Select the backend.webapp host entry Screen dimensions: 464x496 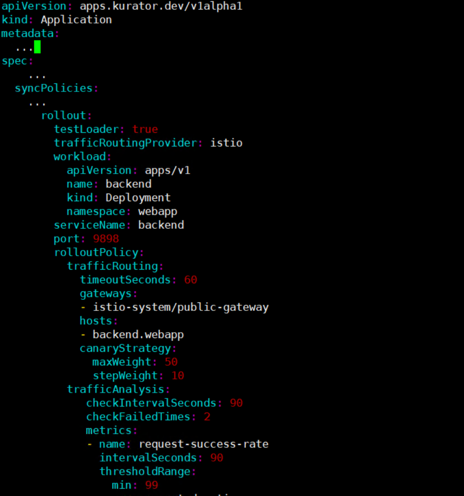(x=138, y=334)
